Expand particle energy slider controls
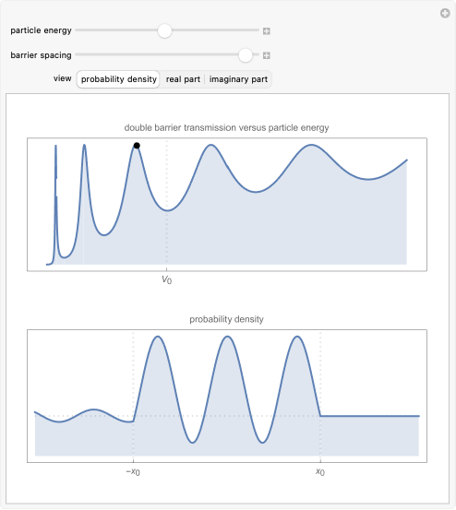The width and height of the screenshot is (456, 510). (266, 31)
